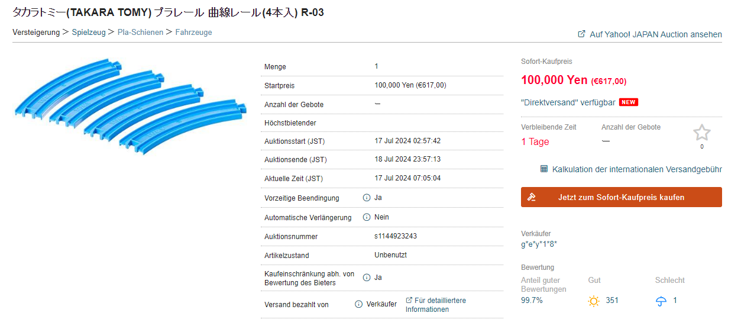Click Aktuelle Zeit value 17 Jul 2024 07:05:04
741x332 pixels.
click(x=407, y=178)
